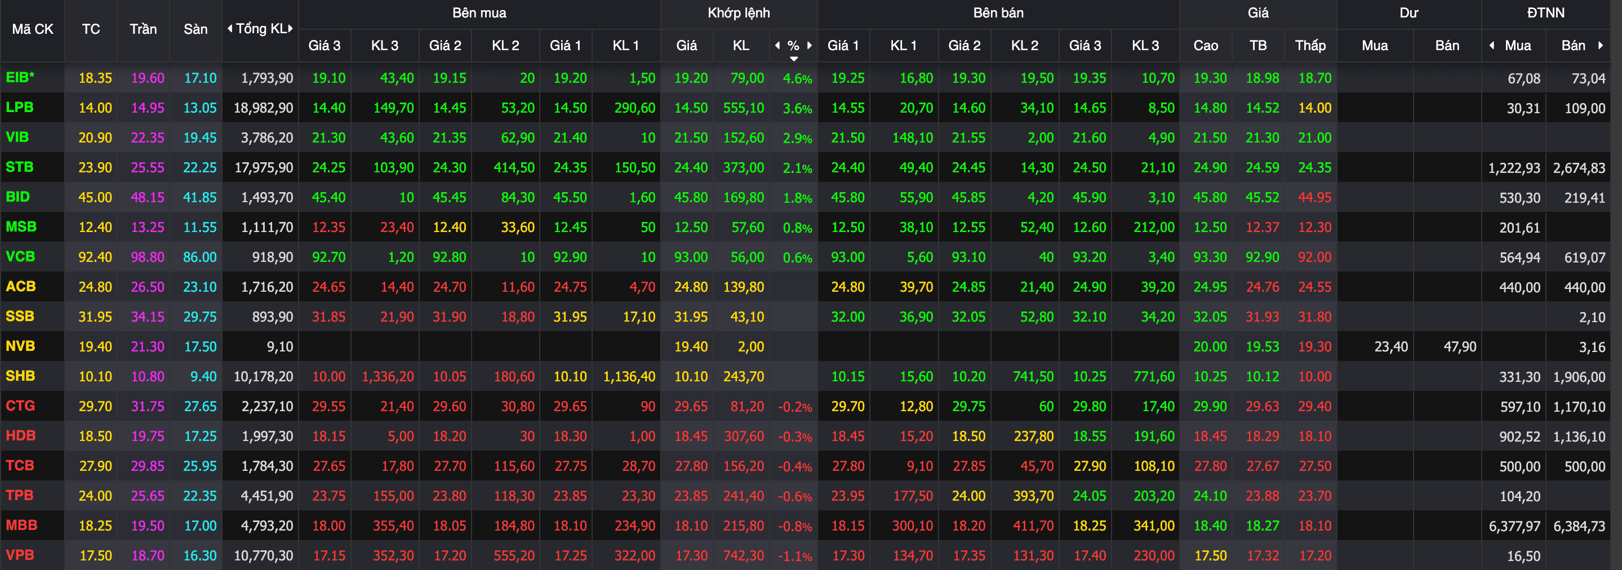Click TCB reference price 27.90
This screenshot has height=570, width=1622.
pos(95,466)
